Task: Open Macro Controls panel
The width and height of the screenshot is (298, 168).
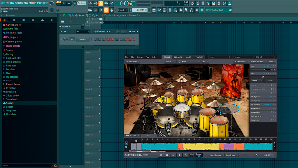Action: click(x=216, y=155)
